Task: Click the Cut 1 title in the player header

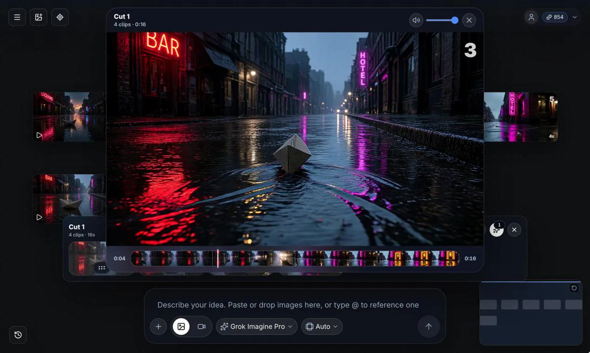Action: pos(122,17)
